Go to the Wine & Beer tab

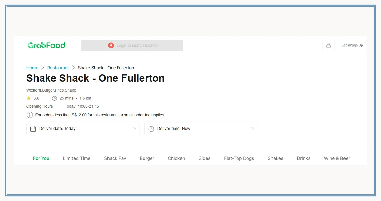[x=337, y=158]
